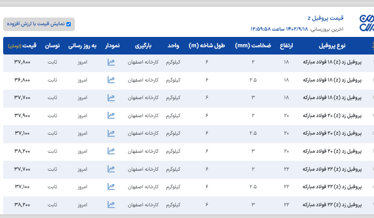Image resolution: width=374 pixels, height=218 pixels.
Task: Click the ضخامت (mm) column header
Action: coord(253,46)
